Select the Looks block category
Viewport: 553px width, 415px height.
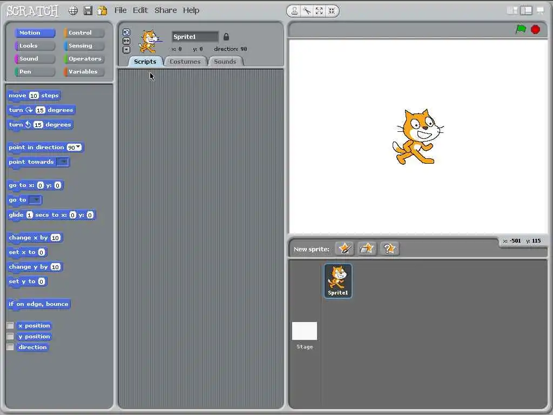(35, 46)
